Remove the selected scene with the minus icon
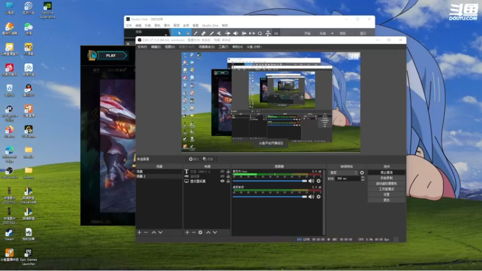Screen dimensions: 482x271 (x=146, y=232)
